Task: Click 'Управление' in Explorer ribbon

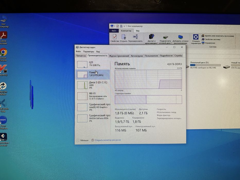Action: (x=208, y=43)
